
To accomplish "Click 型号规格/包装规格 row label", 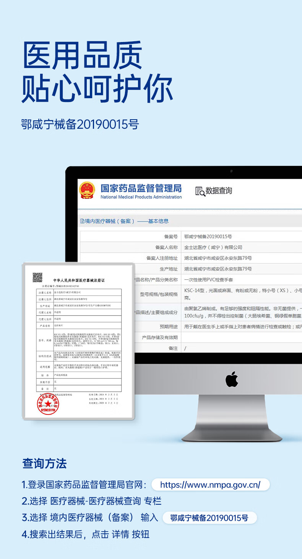I will (159, 295).
